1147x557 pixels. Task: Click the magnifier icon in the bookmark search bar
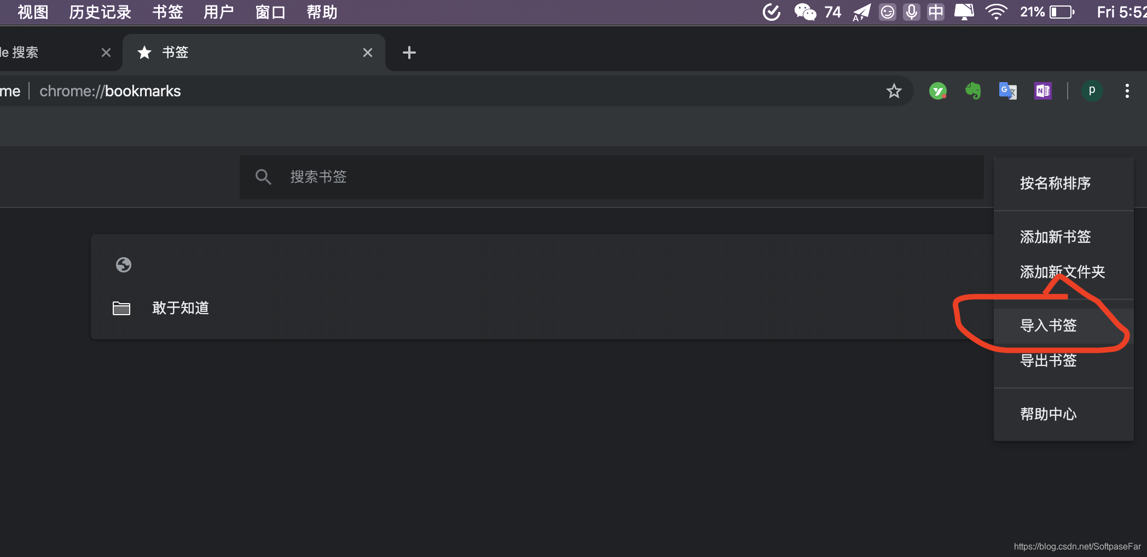[x=263, y=177]
